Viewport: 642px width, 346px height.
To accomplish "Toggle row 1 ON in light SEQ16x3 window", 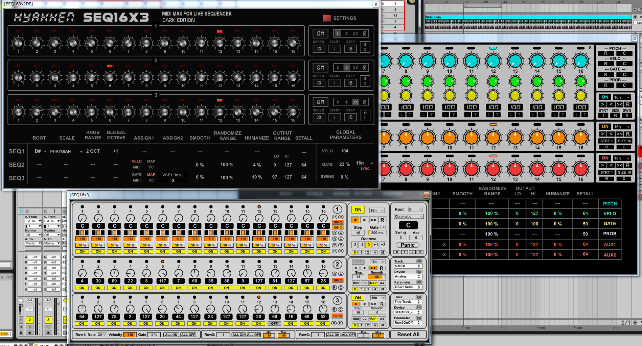I will click(358, 209).
